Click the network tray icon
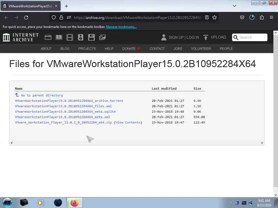This screenshot has height=208, width=278. (244, 203)
